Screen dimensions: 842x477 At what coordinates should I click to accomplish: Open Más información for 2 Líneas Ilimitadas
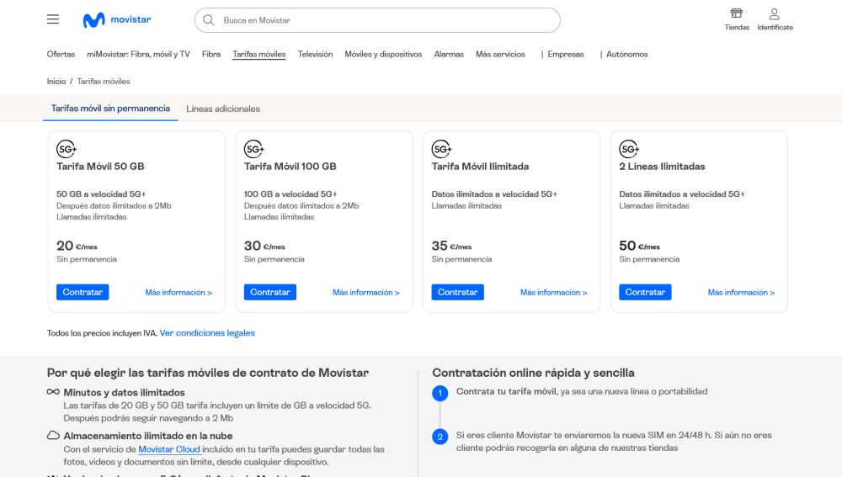point(741,293)
